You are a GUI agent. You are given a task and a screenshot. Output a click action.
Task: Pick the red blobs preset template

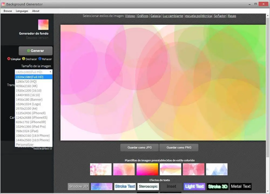pyautogui.click(x=194, y=169)
